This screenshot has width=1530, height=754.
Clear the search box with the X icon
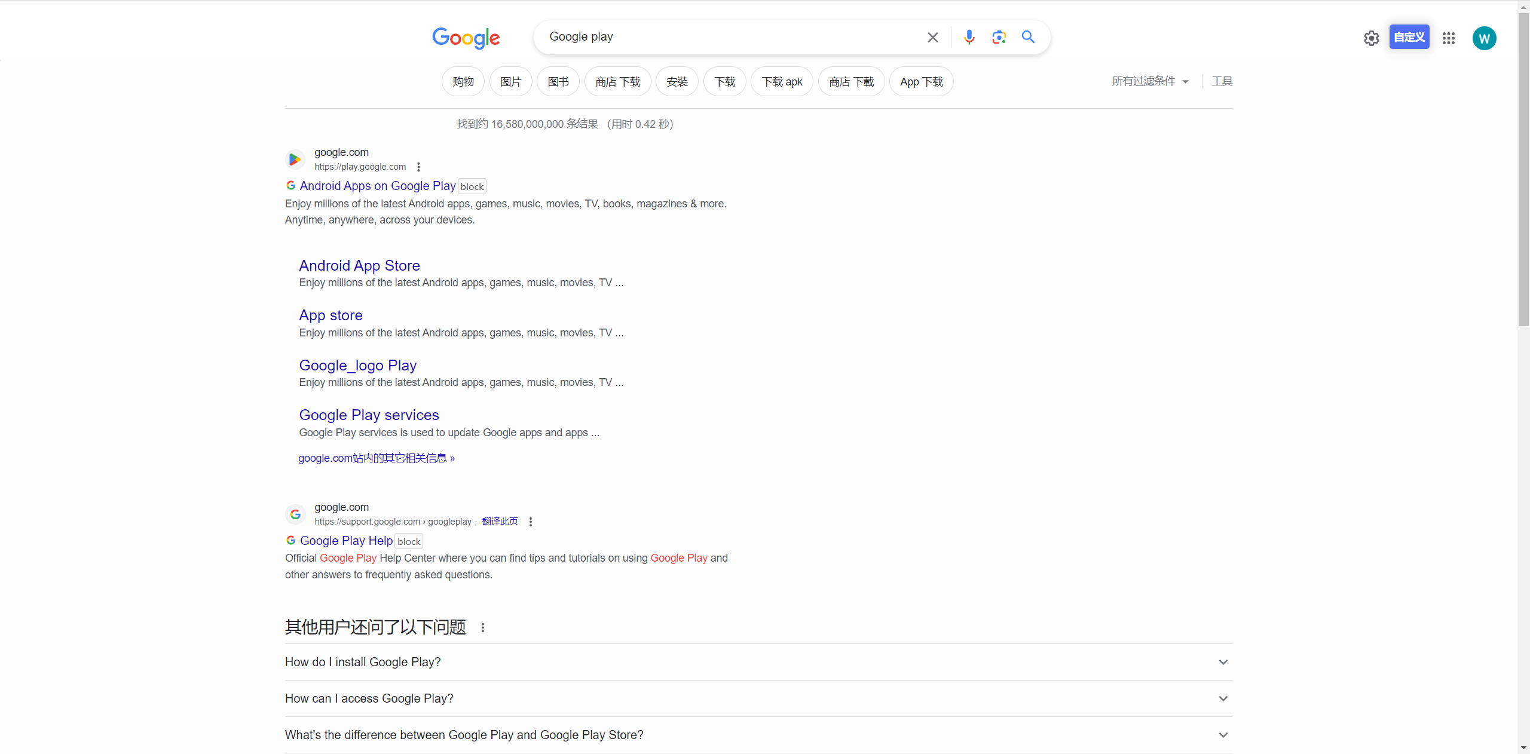(932, 37)
